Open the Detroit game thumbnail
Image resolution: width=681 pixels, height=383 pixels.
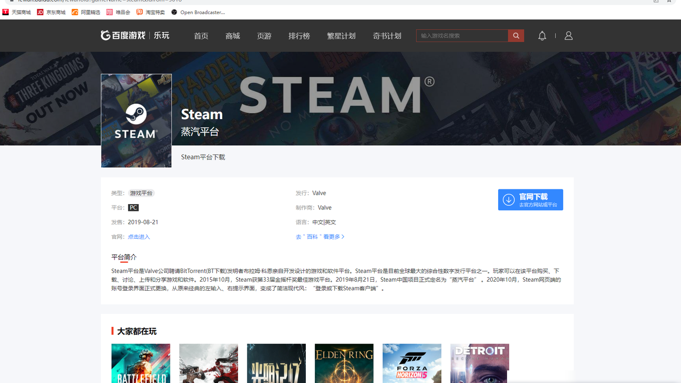click(x=480, y=363)
